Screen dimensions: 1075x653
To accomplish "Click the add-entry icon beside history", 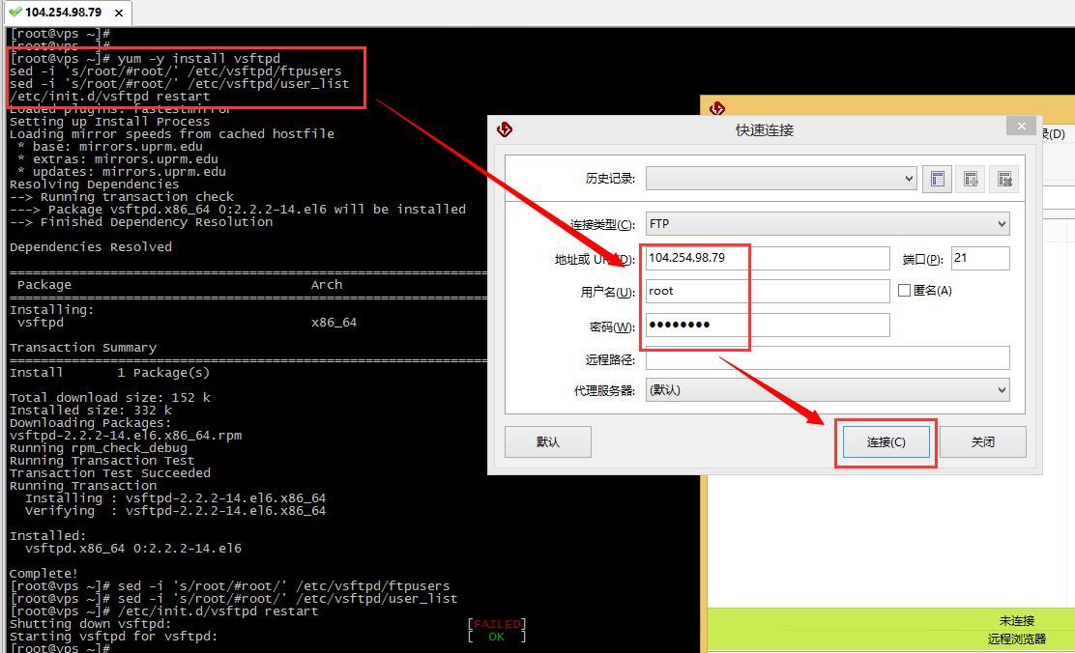I will pos(971,180).
